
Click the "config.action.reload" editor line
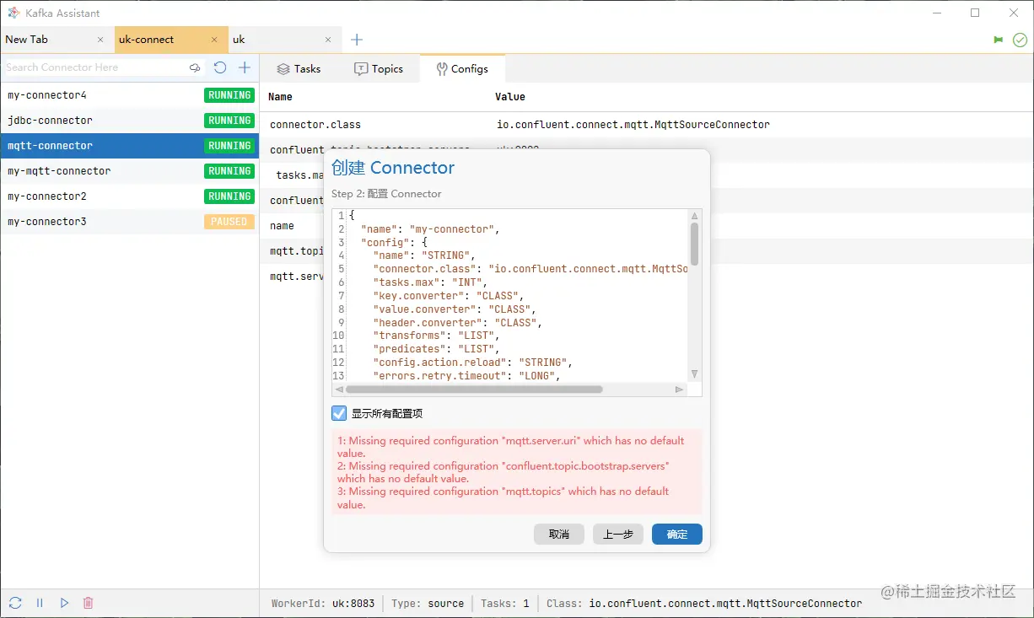coord(473,363)
